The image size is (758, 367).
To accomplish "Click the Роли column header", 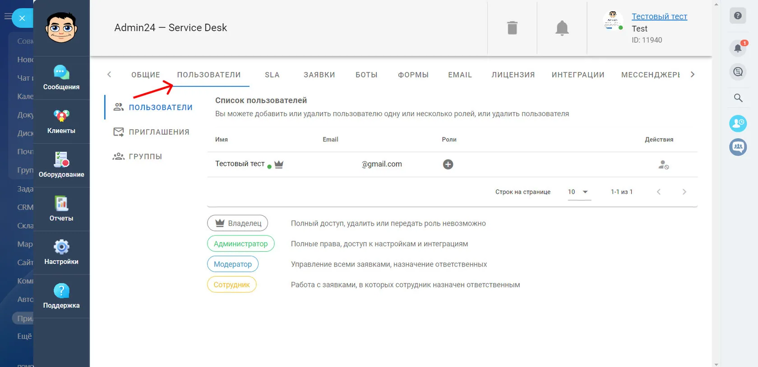I will pyautogui.click(x=449, y=140).
